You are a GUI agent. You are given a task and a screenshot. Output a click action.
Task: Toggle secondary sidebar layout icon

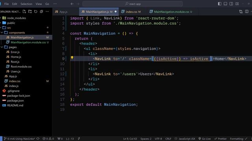pyautogui.click(x=231, y=4)
